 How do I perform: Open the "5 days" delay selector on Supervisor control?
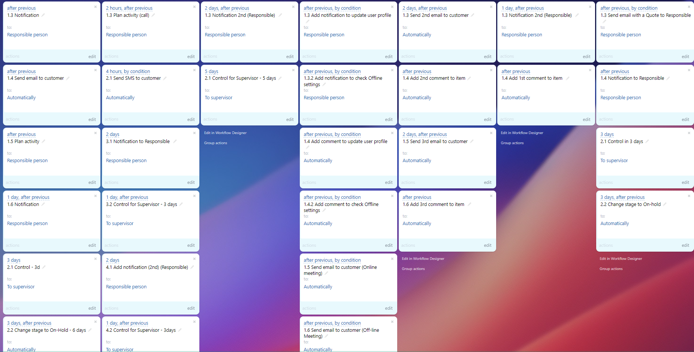(x=211, y=72)
